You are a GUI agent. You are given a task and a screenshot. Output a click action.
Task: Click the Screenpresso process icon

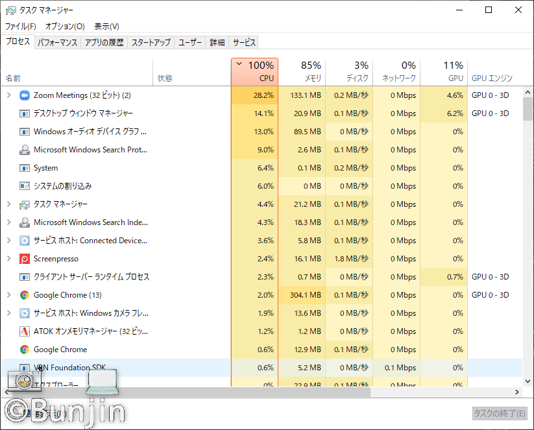(x=24, y=259)
